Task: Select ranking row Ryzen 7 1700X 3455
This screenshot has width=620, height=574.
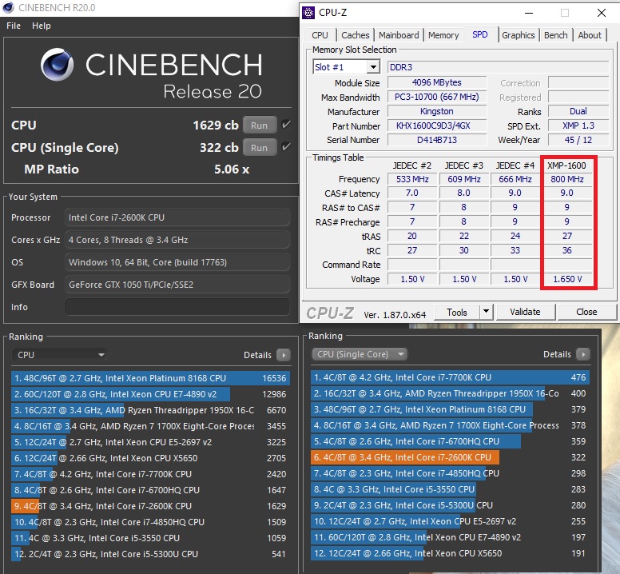Action: (151, 426)
